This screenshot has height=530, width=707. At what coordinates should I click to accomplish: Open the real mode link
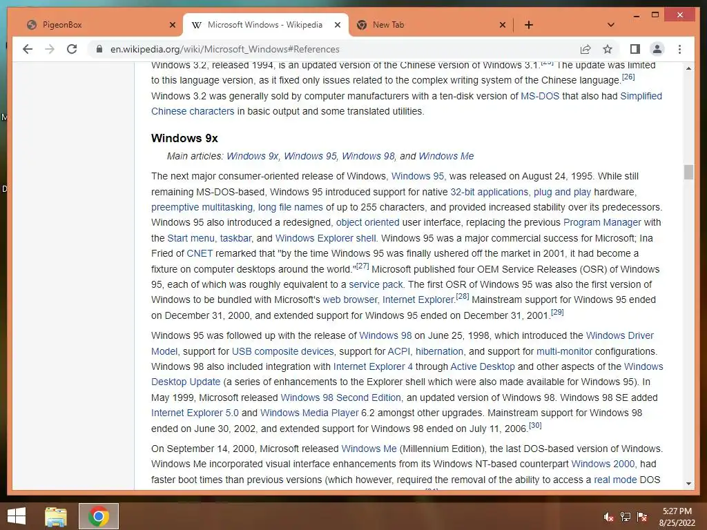[615, 480]
